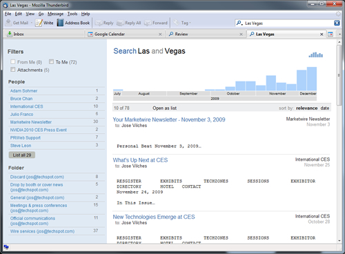Click the List all 29 button
This screenshot has height=254, width=345.
(x=22, y=155)
